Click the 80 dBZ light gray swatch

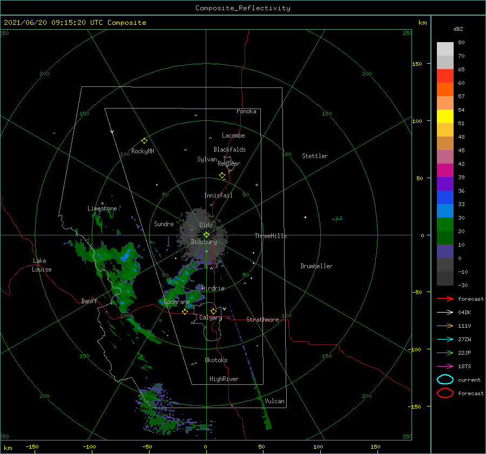tap(445, 49)
